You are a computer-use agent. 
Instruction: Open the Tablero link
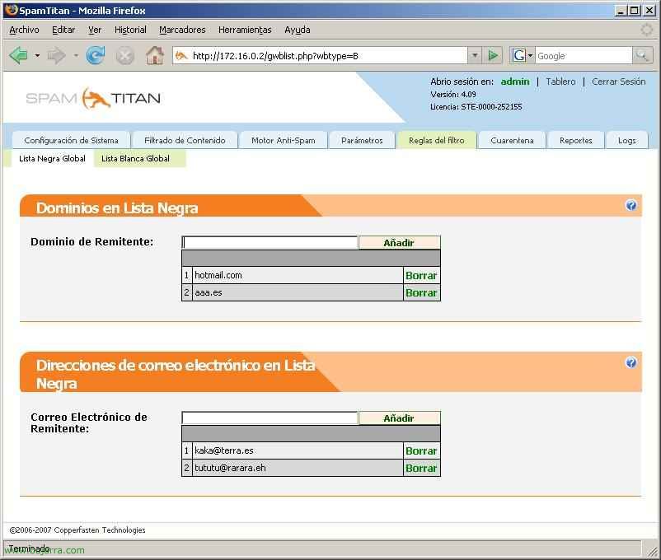coord(560,82)
